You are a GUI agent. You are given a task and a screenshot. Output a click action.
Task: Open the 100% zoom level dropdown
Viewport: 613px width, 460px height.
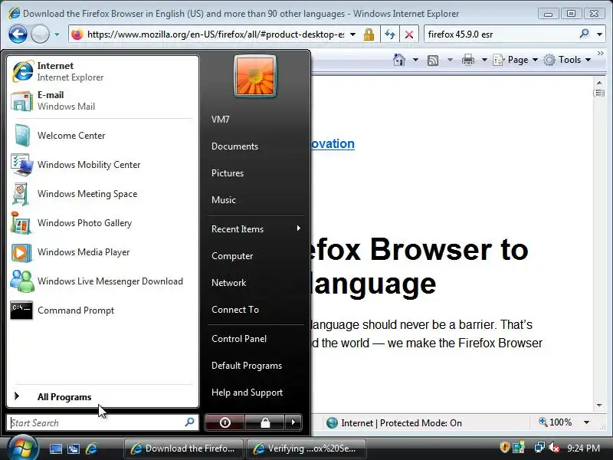pyautogui.click(x=586, y=422)
